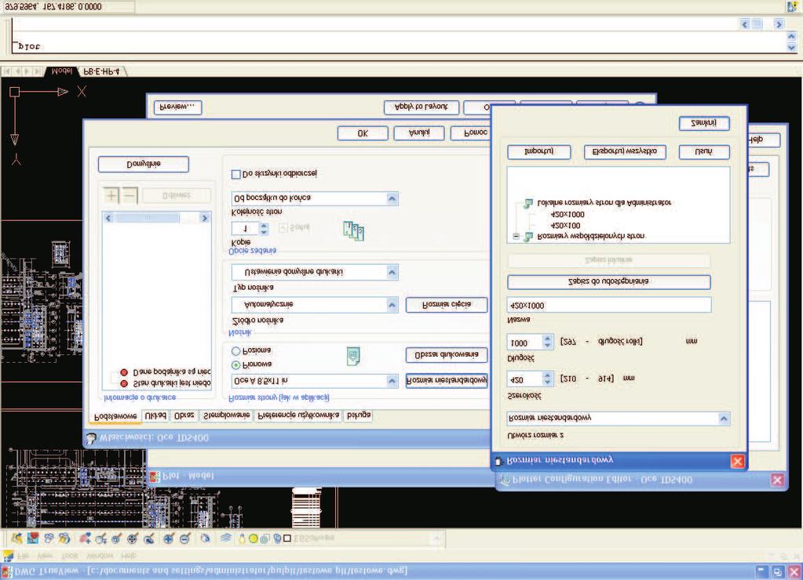
Task: Click the Właściwości Oce TDS400 title icon
Action: coord(91,438)
